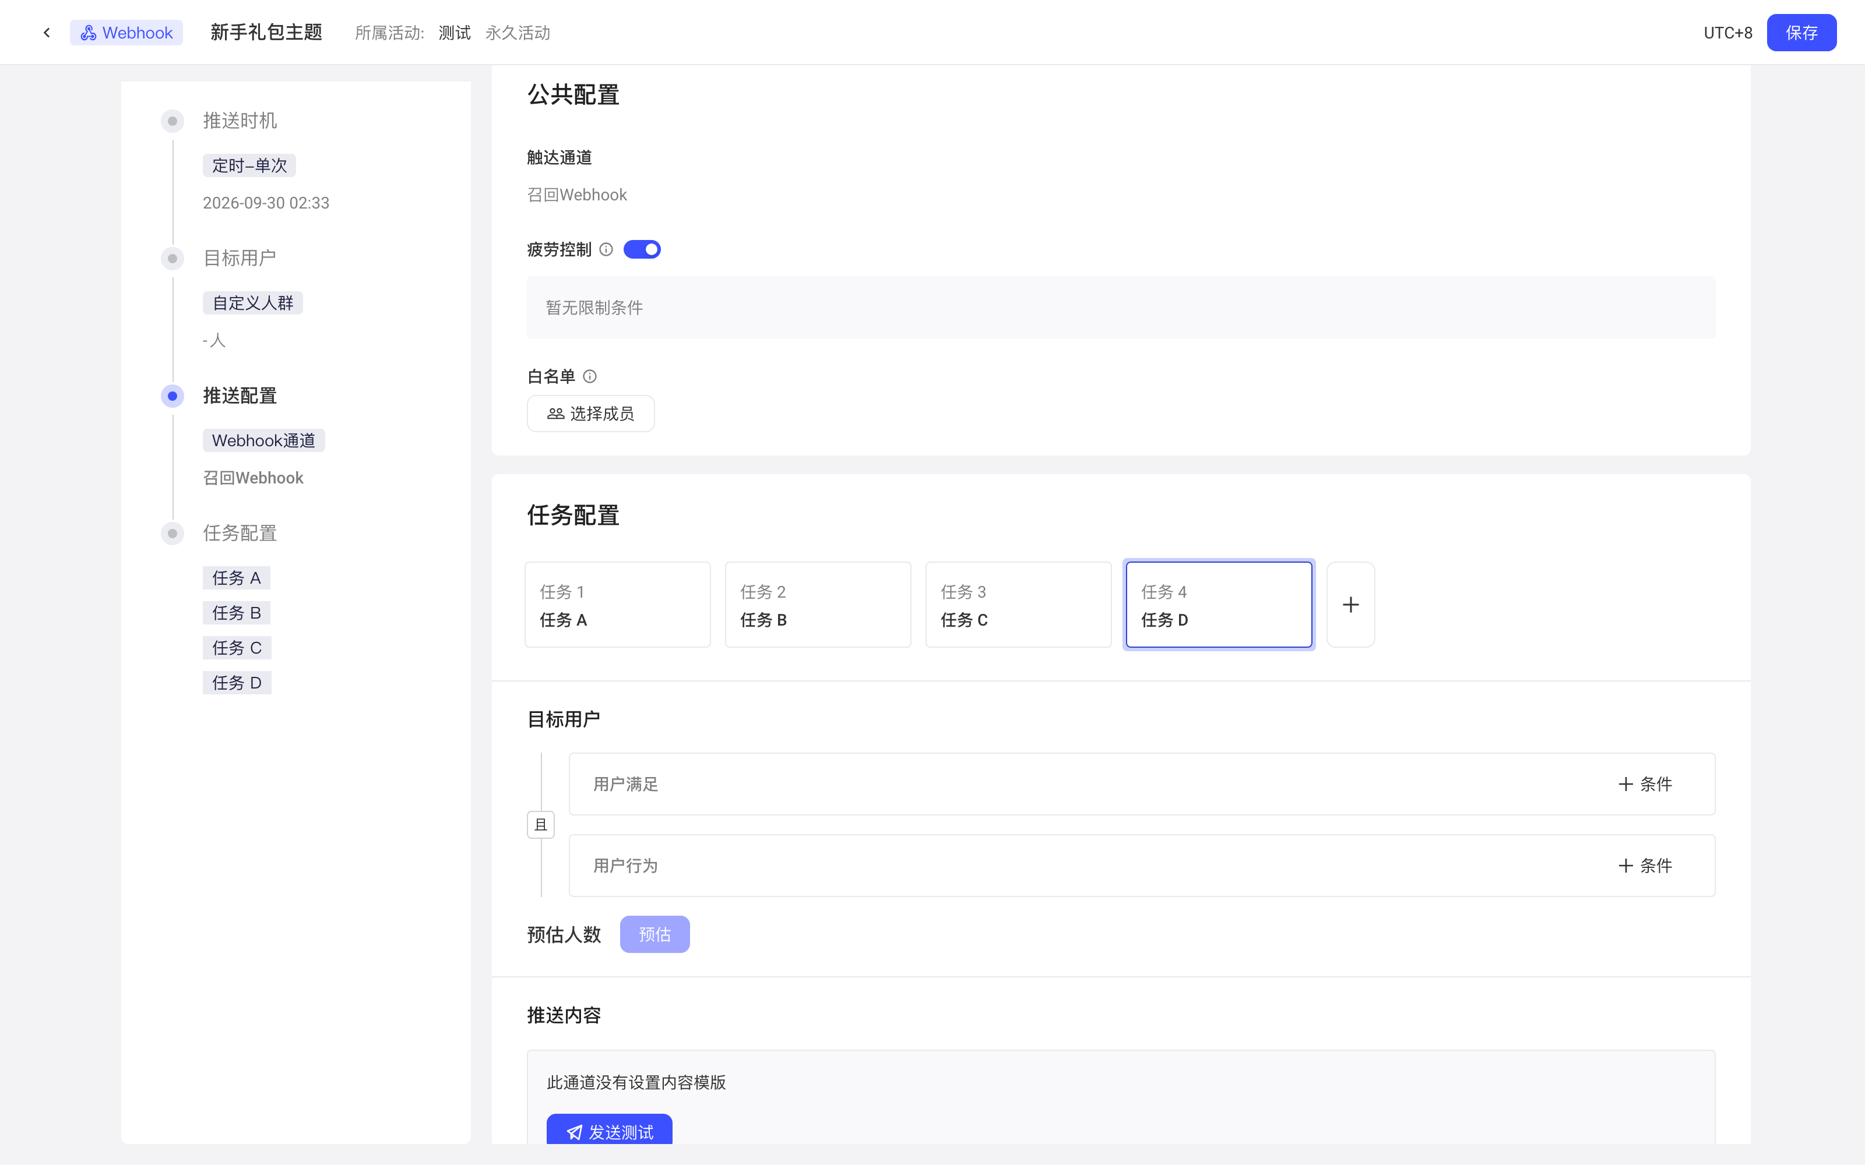The width and height of the screenshot is (1865, 1165).
Task: Go back using the left arrow icon
Action: click(x=47, y=33)
